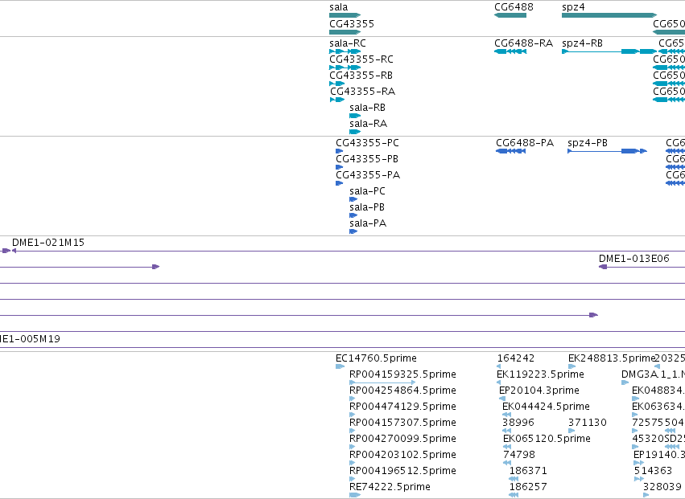Select the 514363 EST label
685x499 pixels.
(x=653, y=471)
